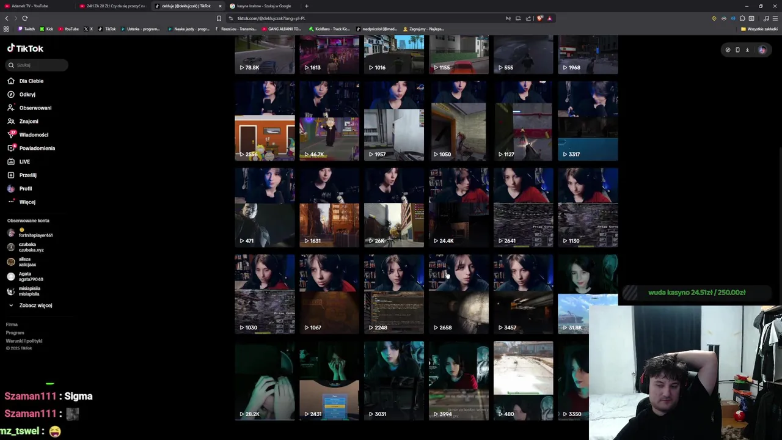The height and width of the screenshot is (440, 782).
Task: Open video with 1968 views
Action: (x=588, y=54)
